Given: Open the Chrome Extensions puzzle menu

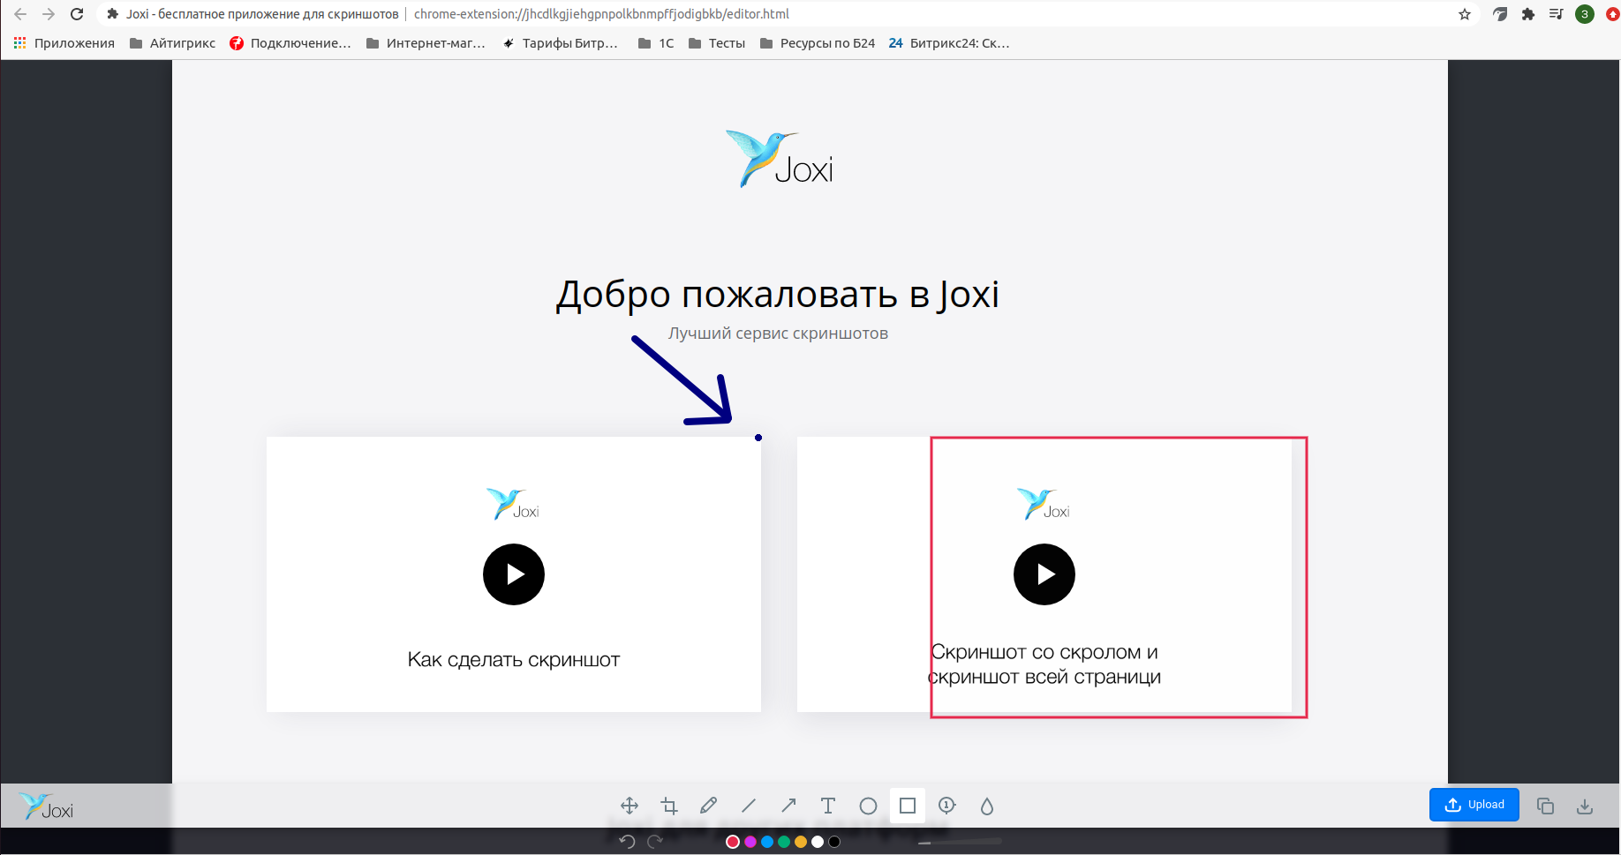Looking at the screenshot, I should [x=1528, y=14].
